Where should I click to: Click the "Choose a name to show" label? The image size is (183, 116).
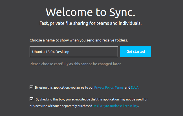tap(79, 40)
